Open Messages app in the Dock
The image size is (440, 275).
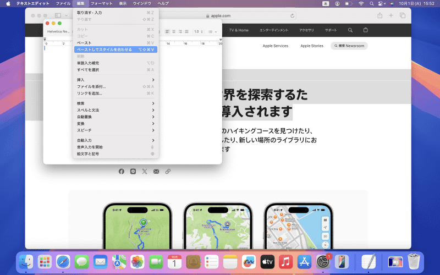(81, 262)
